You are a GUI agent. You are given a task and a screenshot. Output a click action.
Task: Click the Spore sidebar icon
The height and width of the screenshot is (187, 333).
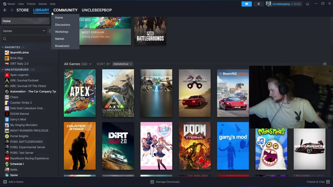[x=7, y=175]
